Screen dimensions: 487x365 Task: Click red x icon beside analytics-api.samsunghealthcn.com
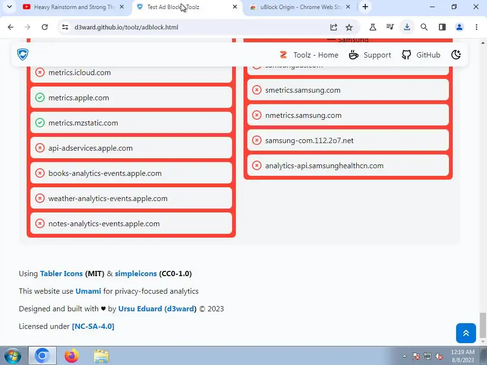256,165
